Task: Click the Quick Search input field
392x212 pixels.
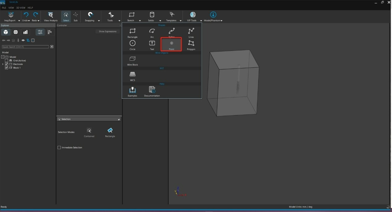Action: click(x=25, y=47)
